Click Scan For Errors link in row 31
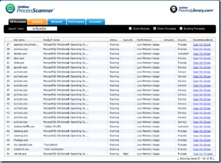Viewport: 221px width, 163px height. (202, 63)
